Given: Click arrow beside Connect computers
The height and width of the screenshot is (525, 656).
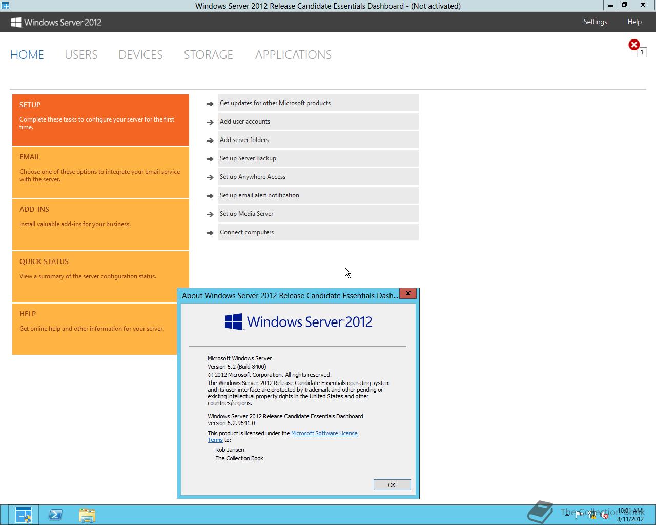Looking at the screenshot, I should [210, 233].
